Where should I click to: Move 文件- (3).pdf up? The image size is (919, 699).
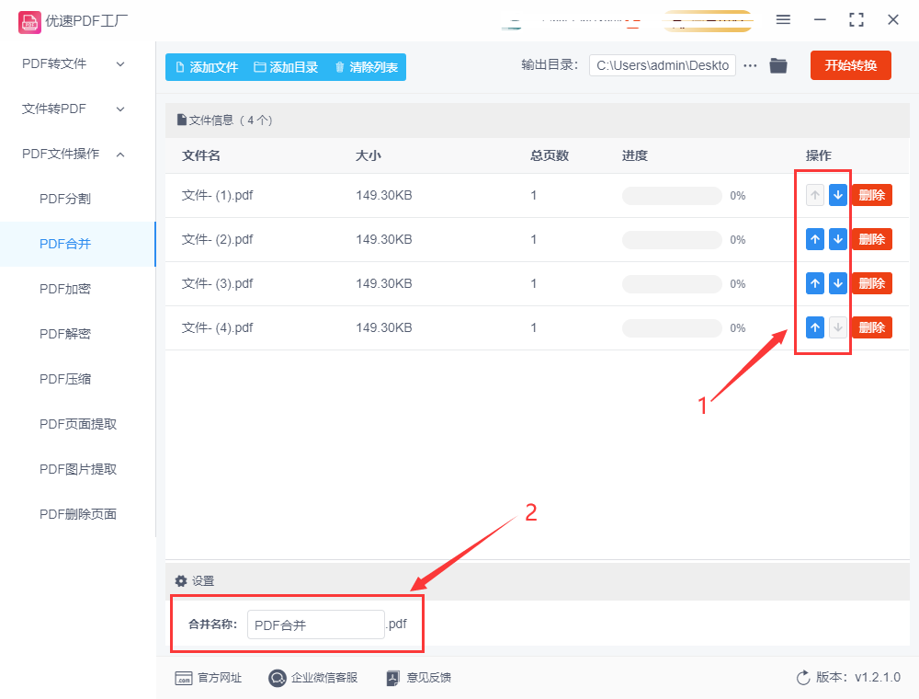[814, 283]
